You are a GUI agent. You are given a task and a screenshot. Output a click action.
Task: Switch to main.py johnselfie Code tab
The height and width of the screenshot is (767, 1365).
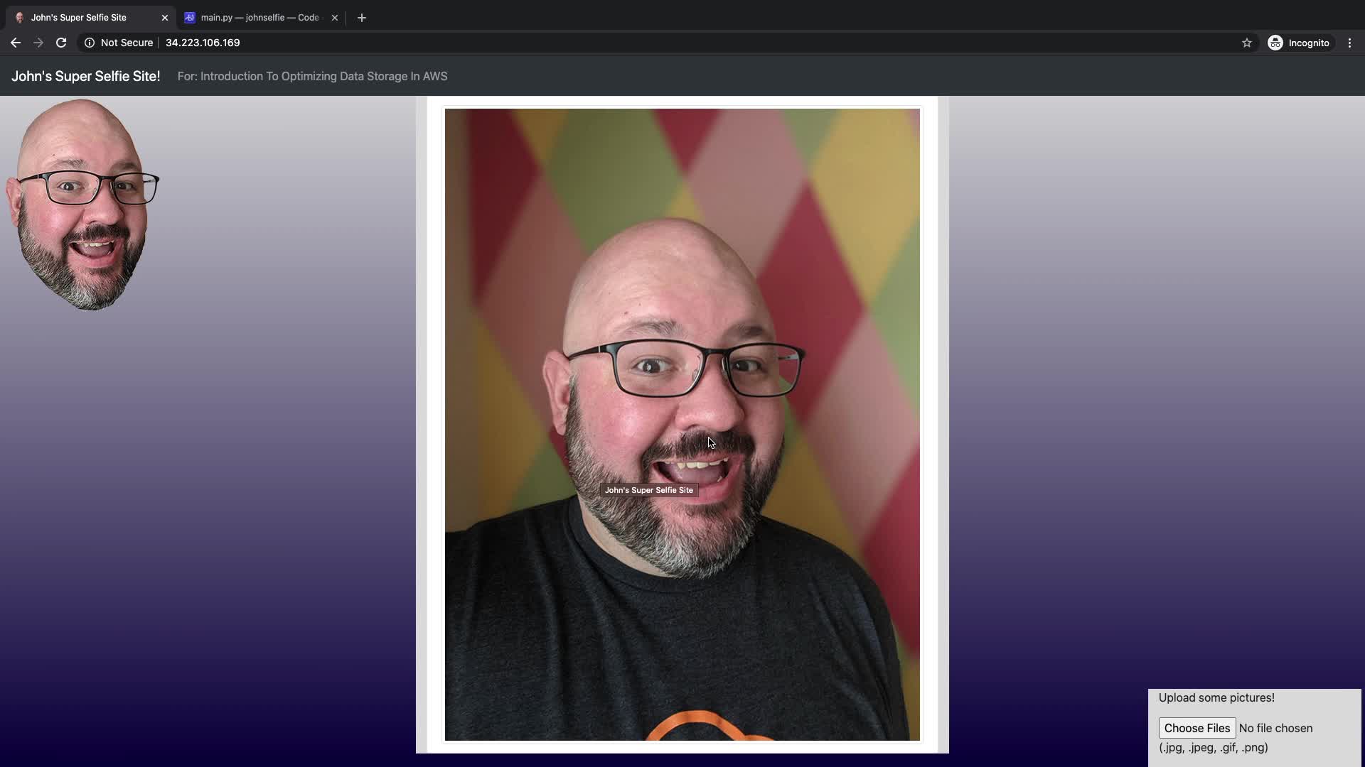tap(259, 18)
